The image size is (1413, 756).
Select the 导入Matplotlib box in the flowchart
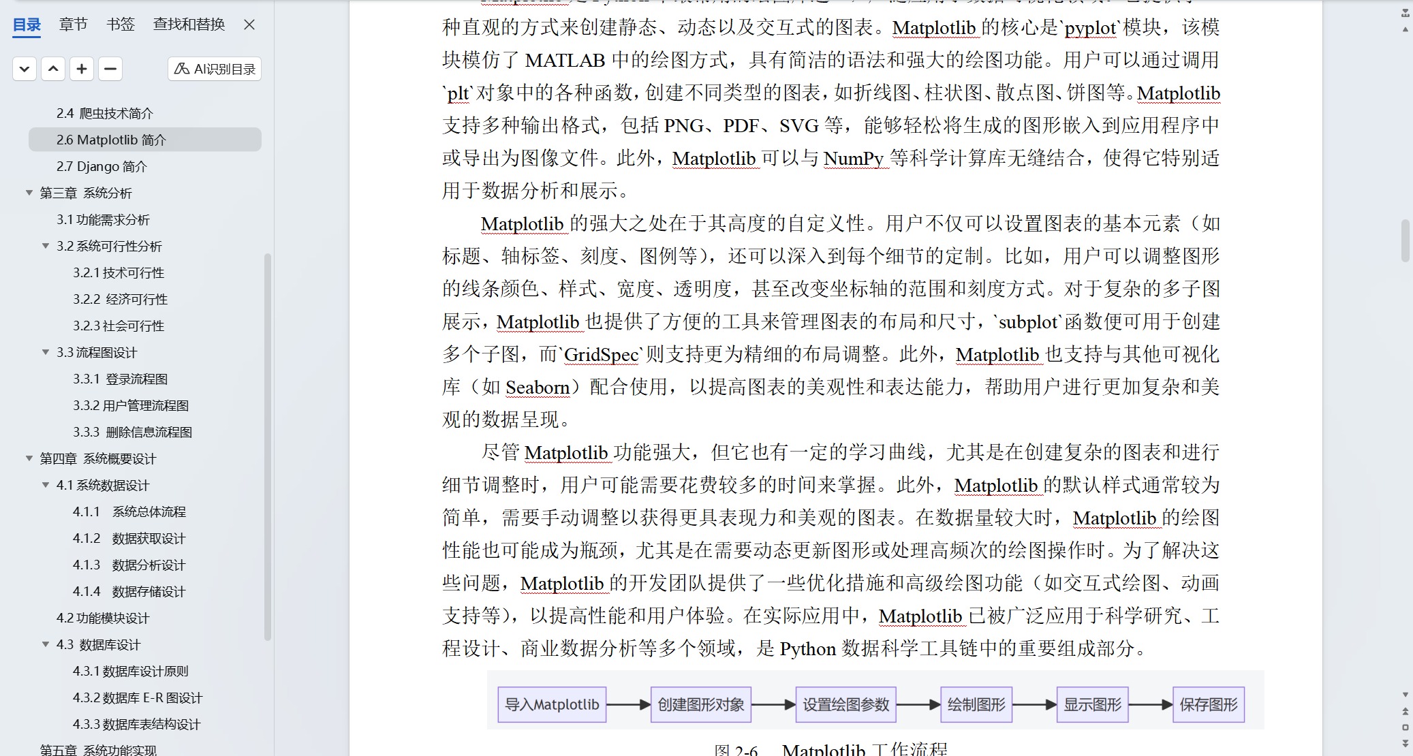[553, 704]
